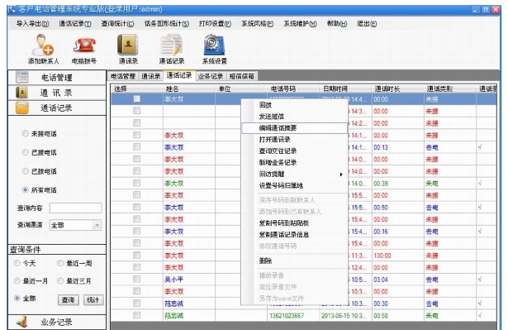
Task: Click the 电话管理 sidebar phone icon
Action: 22,77
